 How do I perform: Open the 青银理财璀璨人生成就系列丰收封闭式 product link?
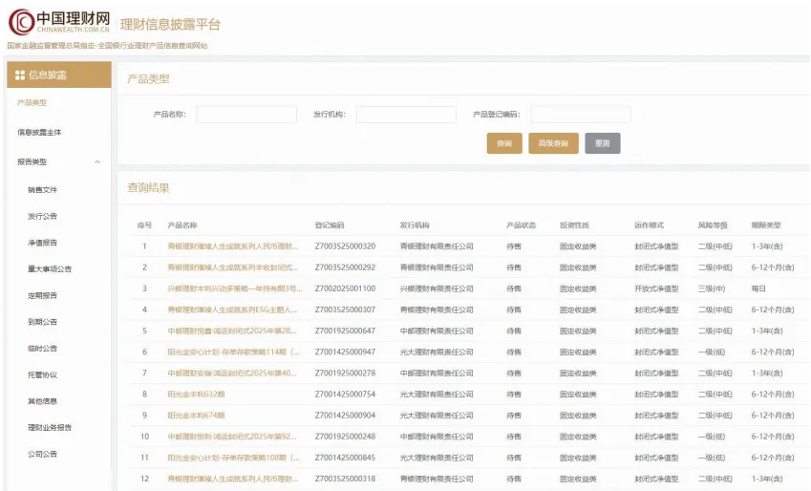point(233,267)
